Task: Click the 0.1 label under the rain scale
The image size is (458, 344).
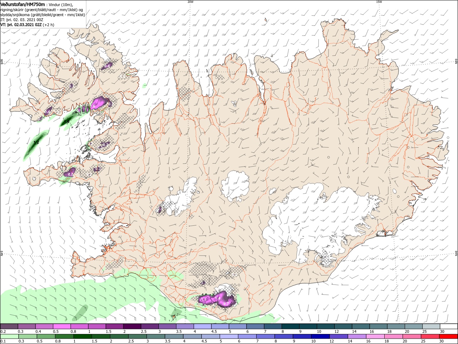Action: coord(3,341)
